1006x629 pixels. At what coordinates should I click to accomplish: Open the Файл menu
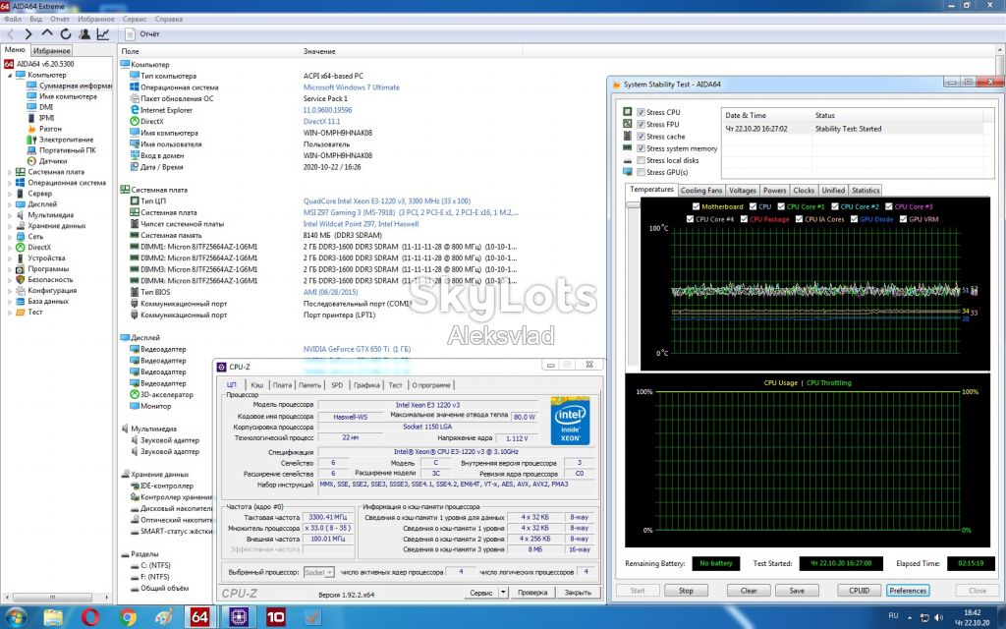13,20
